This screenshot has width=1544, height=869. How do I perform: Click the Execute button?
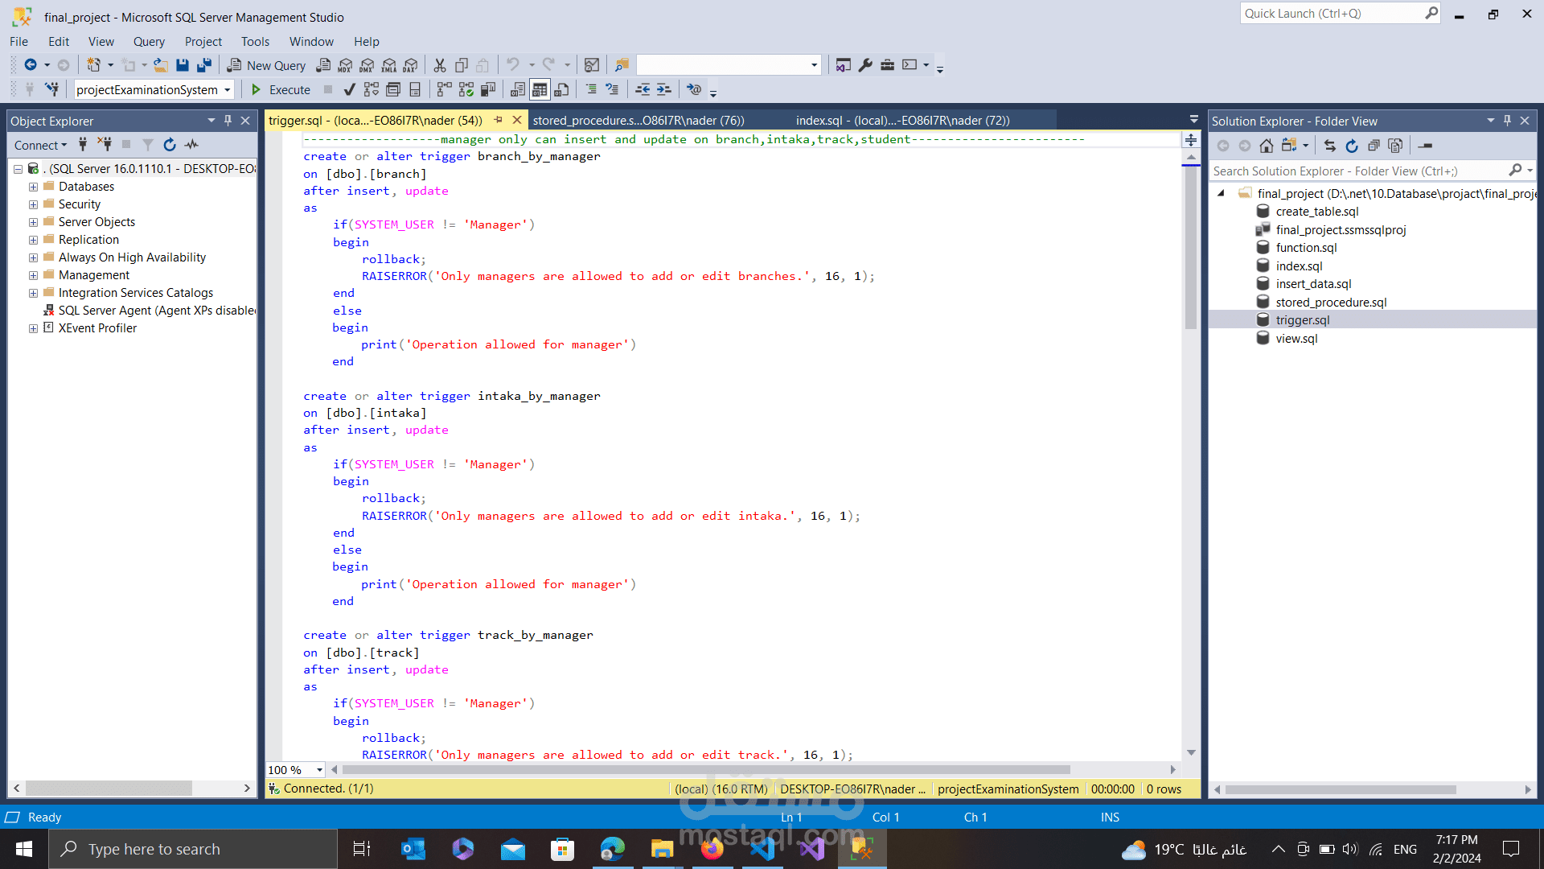click(281, 89)
